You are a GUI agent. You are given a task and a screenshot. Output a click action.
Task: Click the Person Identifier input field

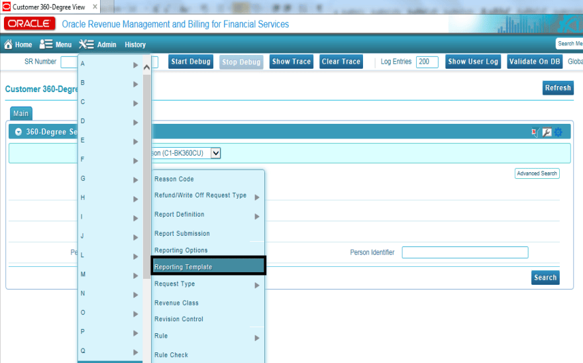pyautogui.click(x=464, y=252)
